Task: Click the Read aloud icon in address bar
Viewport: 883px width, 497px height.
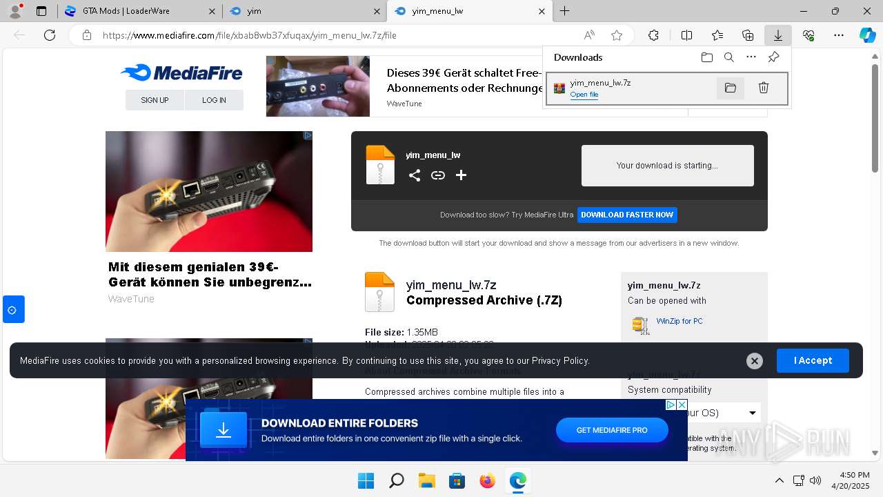Action: tap(589, 35)
